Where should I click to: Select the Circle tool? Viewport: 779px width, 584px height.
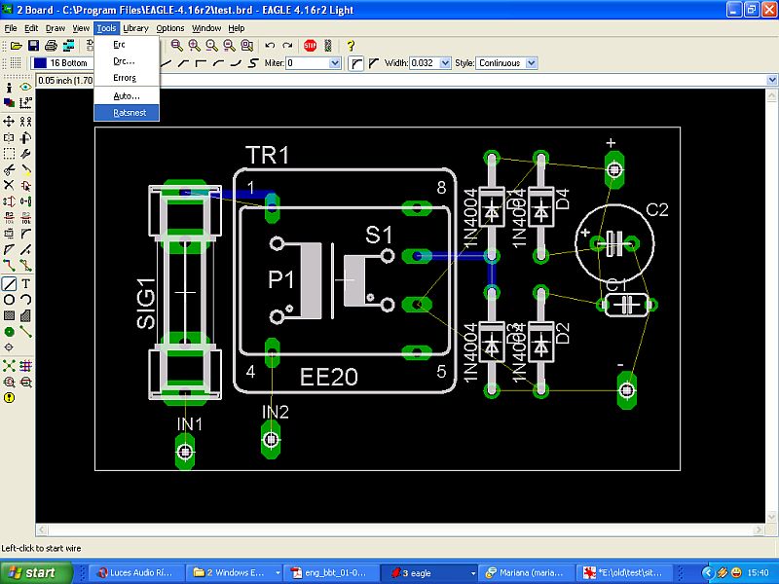[x=9, y=300]
